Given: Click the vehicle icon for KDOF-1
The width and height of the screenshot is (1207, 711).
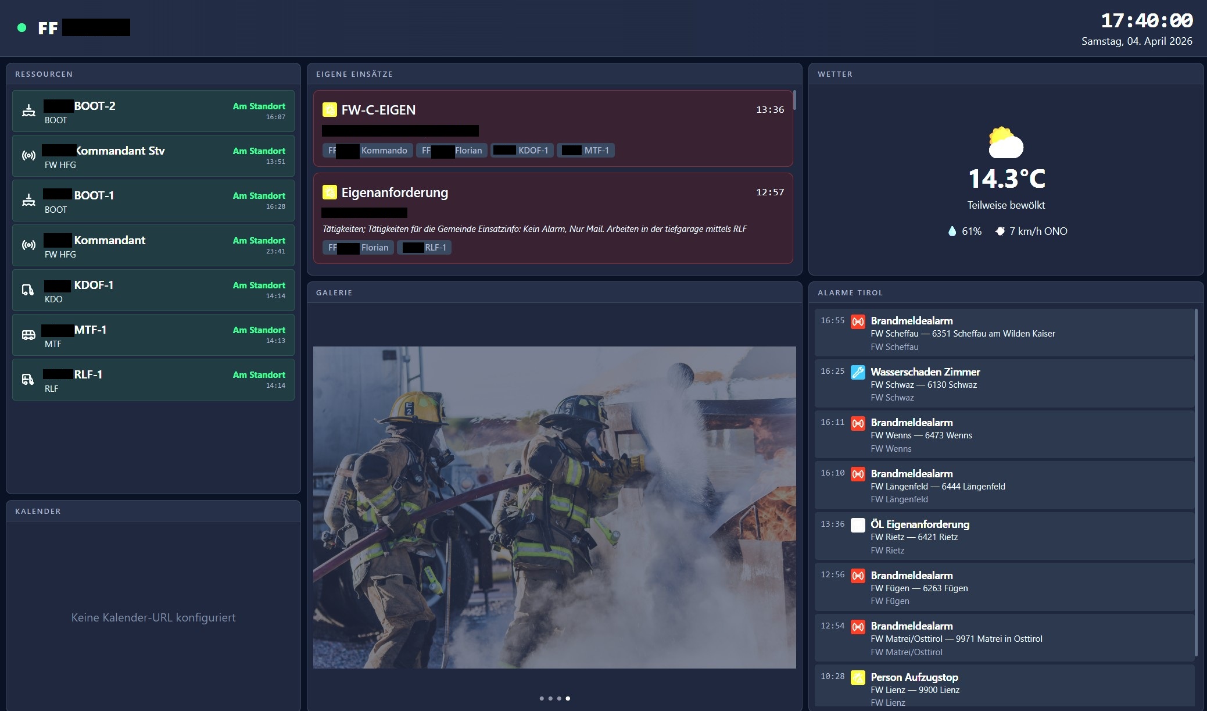Looking at the screenshot, I should 28,290.
